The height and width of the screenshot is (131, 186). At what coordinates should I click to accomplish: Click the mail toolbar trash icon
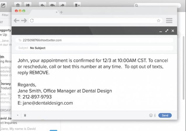pos(18,5)
